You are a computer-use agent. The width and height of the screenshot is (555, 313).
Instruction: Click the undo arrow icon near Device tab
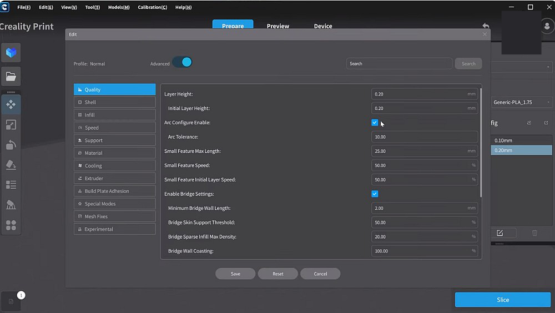click(486, 26)
